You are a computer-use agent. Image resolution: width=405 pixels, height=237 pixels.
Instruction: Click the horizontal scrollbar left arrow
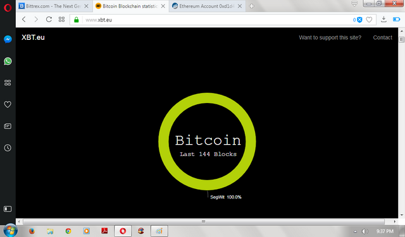click(19, 222)
